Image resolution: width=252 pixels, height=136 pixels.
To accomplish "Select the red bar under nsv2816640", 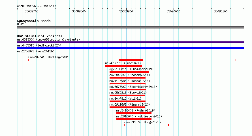I will pyautogui.click(x=134, y=119).
